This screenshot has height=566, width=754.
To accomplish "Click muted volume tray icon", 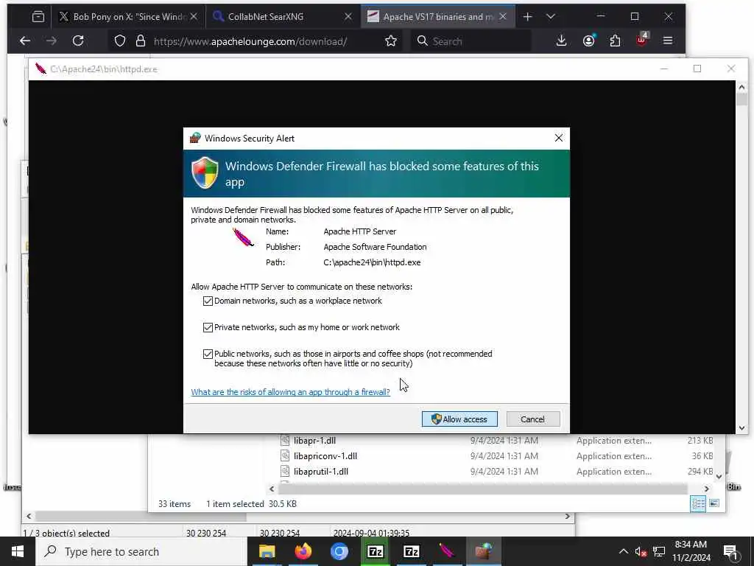I will [x=641, y=551].
